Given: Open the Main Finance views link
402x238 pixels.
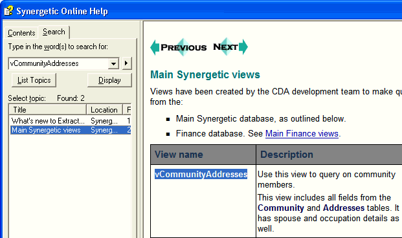Looking at the screenshot, I should (x=302, y=133).
